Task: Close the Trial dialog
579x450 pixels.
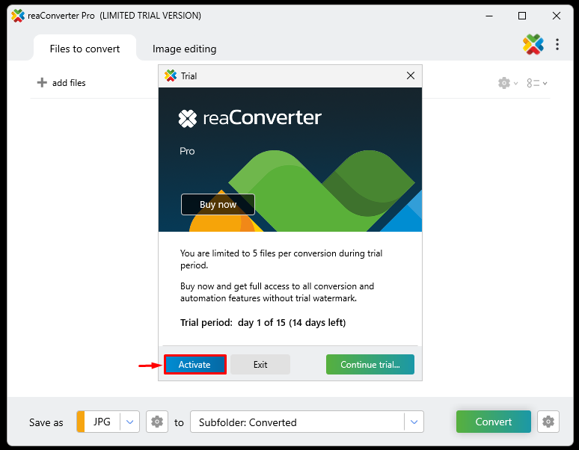Action: point(410,75)
